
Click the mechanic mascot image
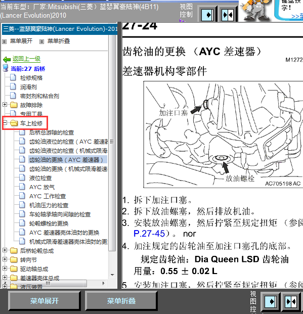[x=255, y=11]
